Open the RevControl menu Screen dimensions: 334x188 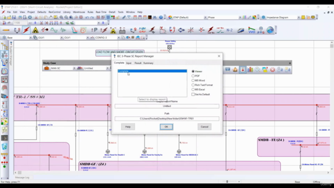[54, 12]
